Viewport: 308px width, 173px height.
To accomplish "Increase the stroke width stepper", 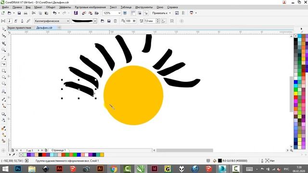I will (158, 20).
